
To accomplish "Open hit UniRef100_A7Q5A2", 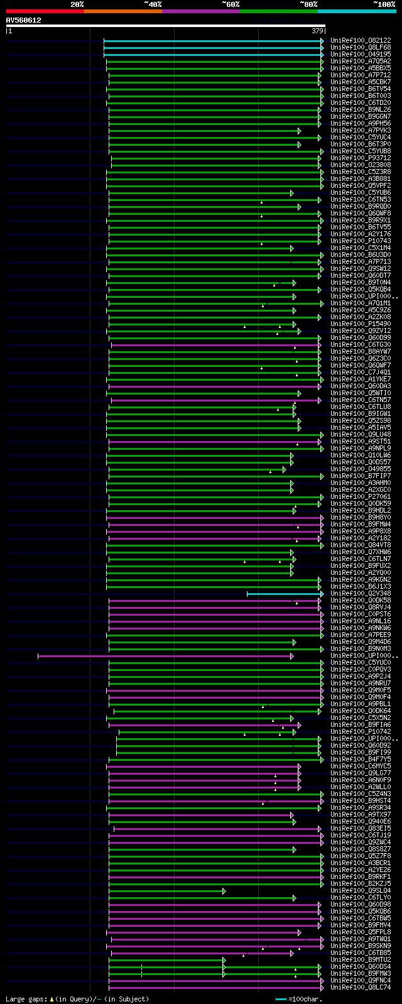I will pyautogui.click(x=361, y=61).
